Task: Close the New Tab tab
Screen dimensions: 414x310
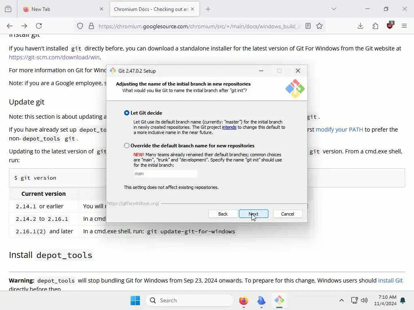Action: click(x=101, y=9)
